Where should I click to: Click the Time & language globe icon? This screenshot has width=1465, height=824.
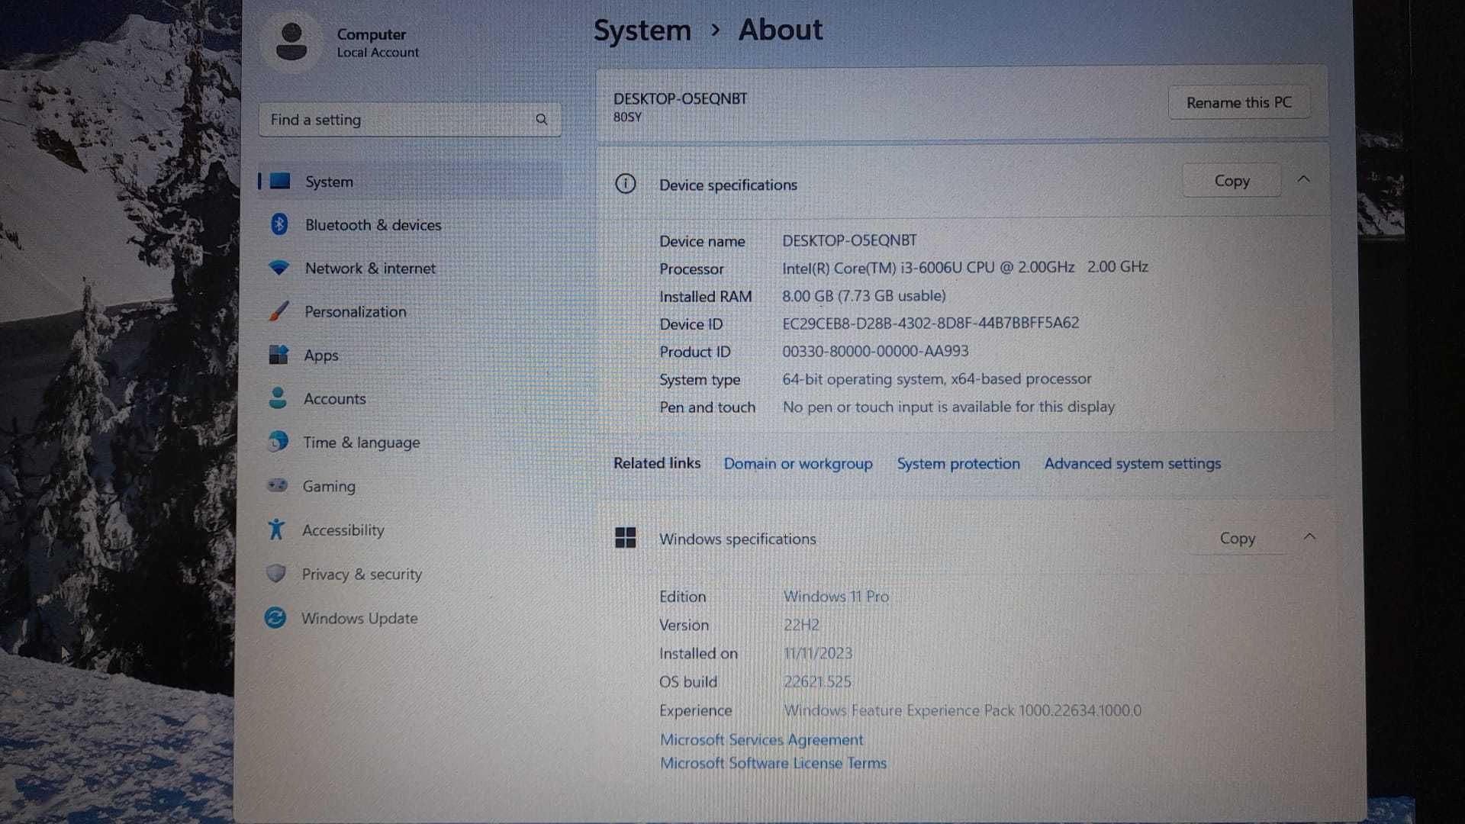click(x=278, y=441)
